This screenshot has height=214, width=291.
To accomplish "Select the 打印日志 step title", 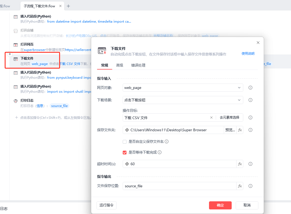I will [x=27, y=100].
